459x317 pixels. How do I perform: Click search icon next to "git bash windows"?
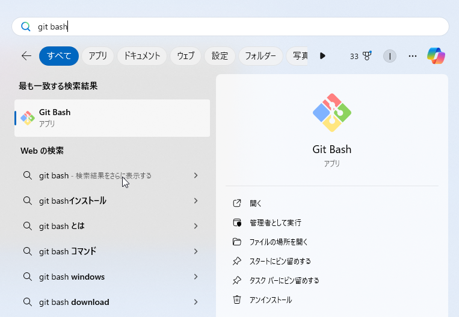[x=28, y=277]
